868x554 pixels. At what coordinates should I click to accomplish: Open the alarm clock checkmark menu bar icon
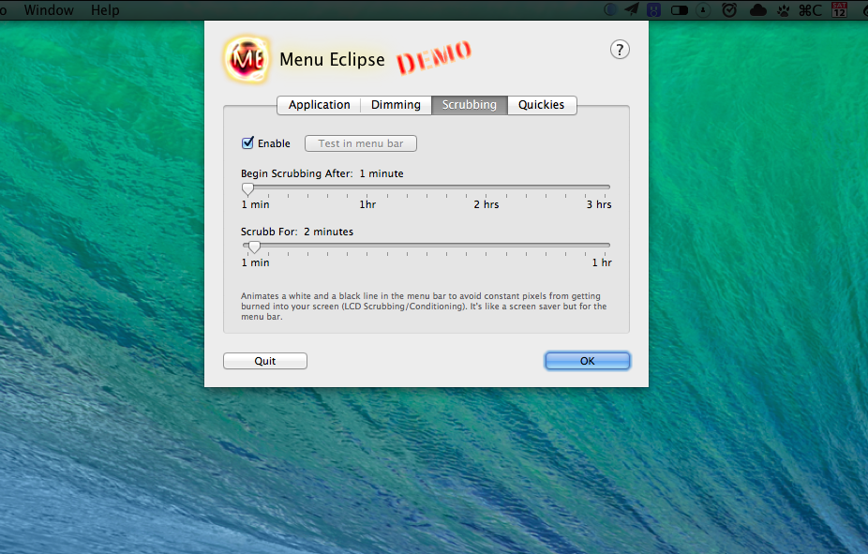pyautogui.click(x=729, y=10)
